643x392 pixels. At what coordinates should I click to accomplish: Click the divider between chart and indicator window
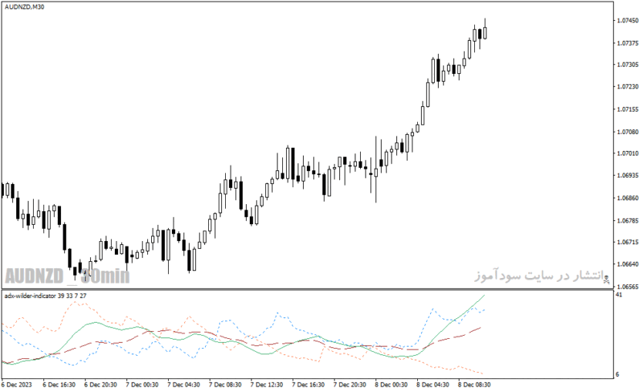pos(308,289)
